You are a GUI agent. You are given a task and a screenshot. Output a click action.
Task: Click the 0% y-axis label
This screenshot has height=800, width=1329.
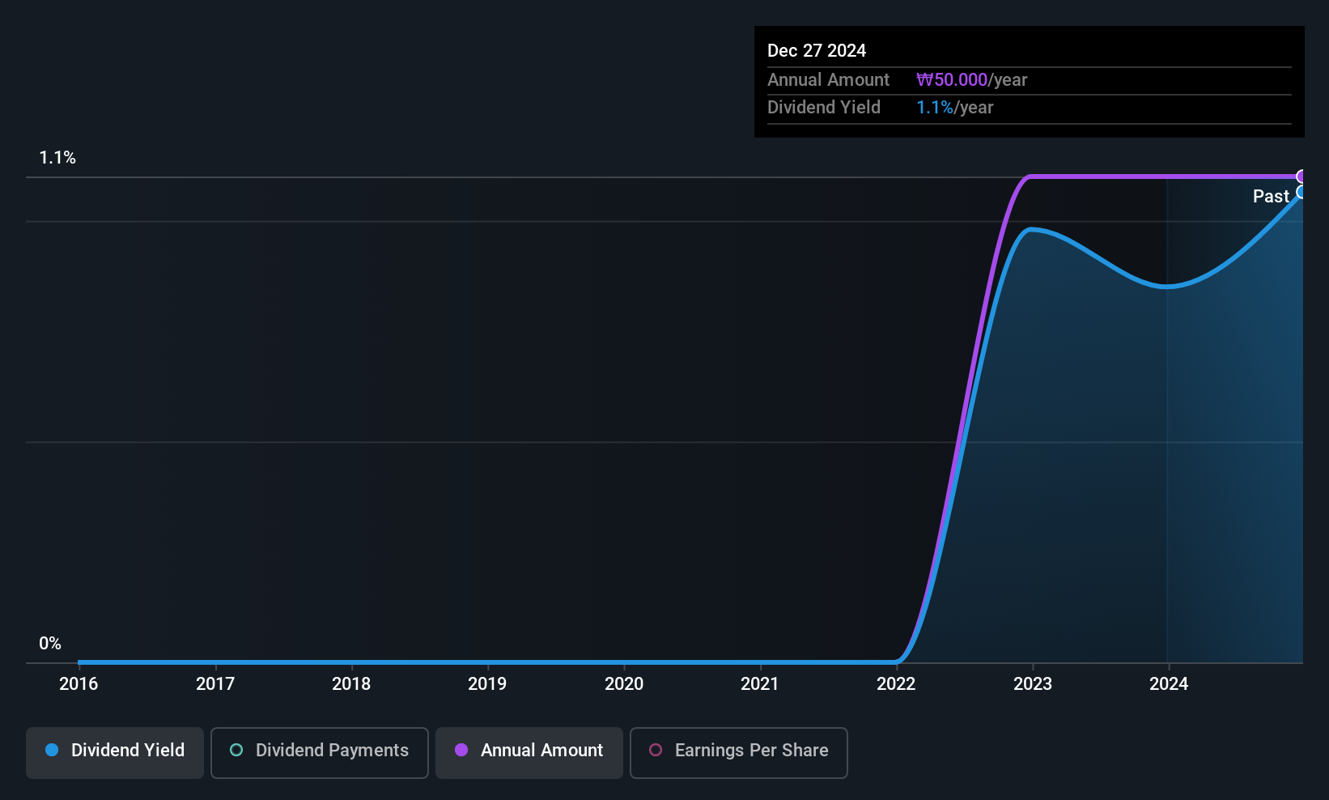click(50, 644)
